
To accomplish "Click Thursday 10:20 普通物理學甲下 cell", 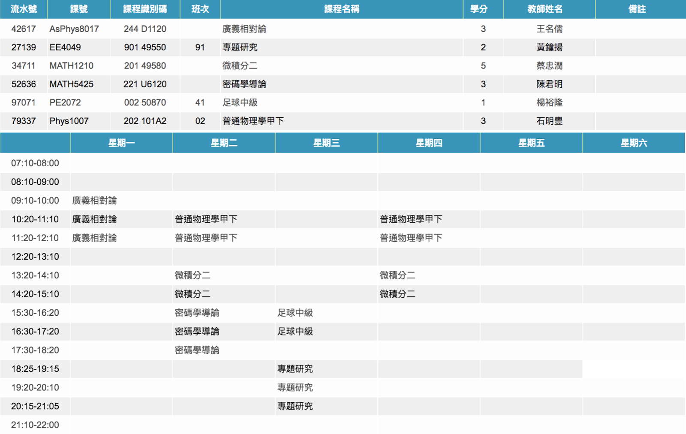I will [x=411, y=219].
